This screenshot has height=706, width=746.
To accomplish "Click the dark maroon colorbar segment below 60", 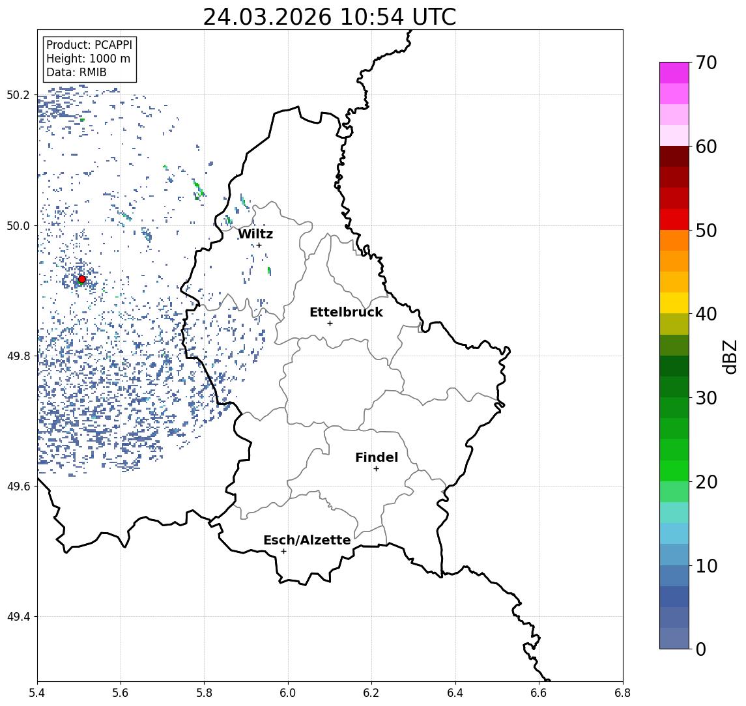I will pos(674,156).
